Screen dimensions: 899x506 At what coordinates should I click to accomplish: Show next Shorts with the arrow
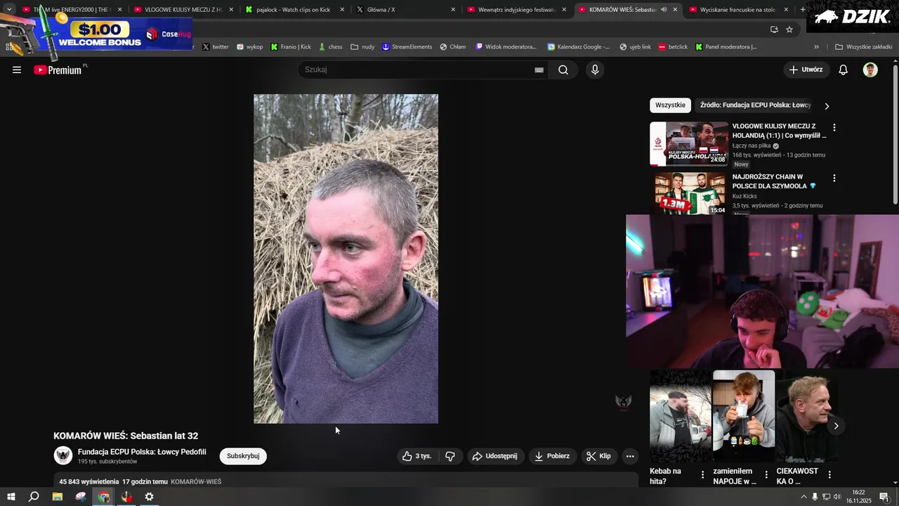(x=836, y=426)
